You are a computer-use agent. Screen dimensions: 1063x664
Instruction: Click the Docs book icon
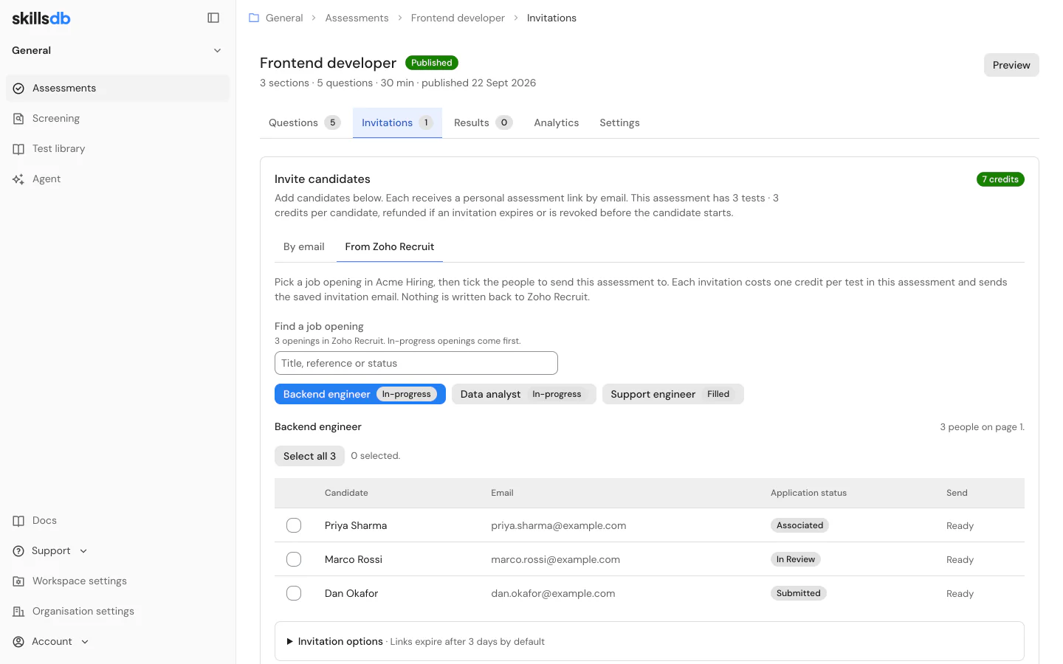(18, 521)
